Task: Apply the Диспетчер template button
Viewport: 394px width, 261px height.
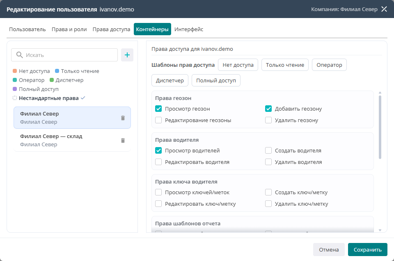Action: 170,81
